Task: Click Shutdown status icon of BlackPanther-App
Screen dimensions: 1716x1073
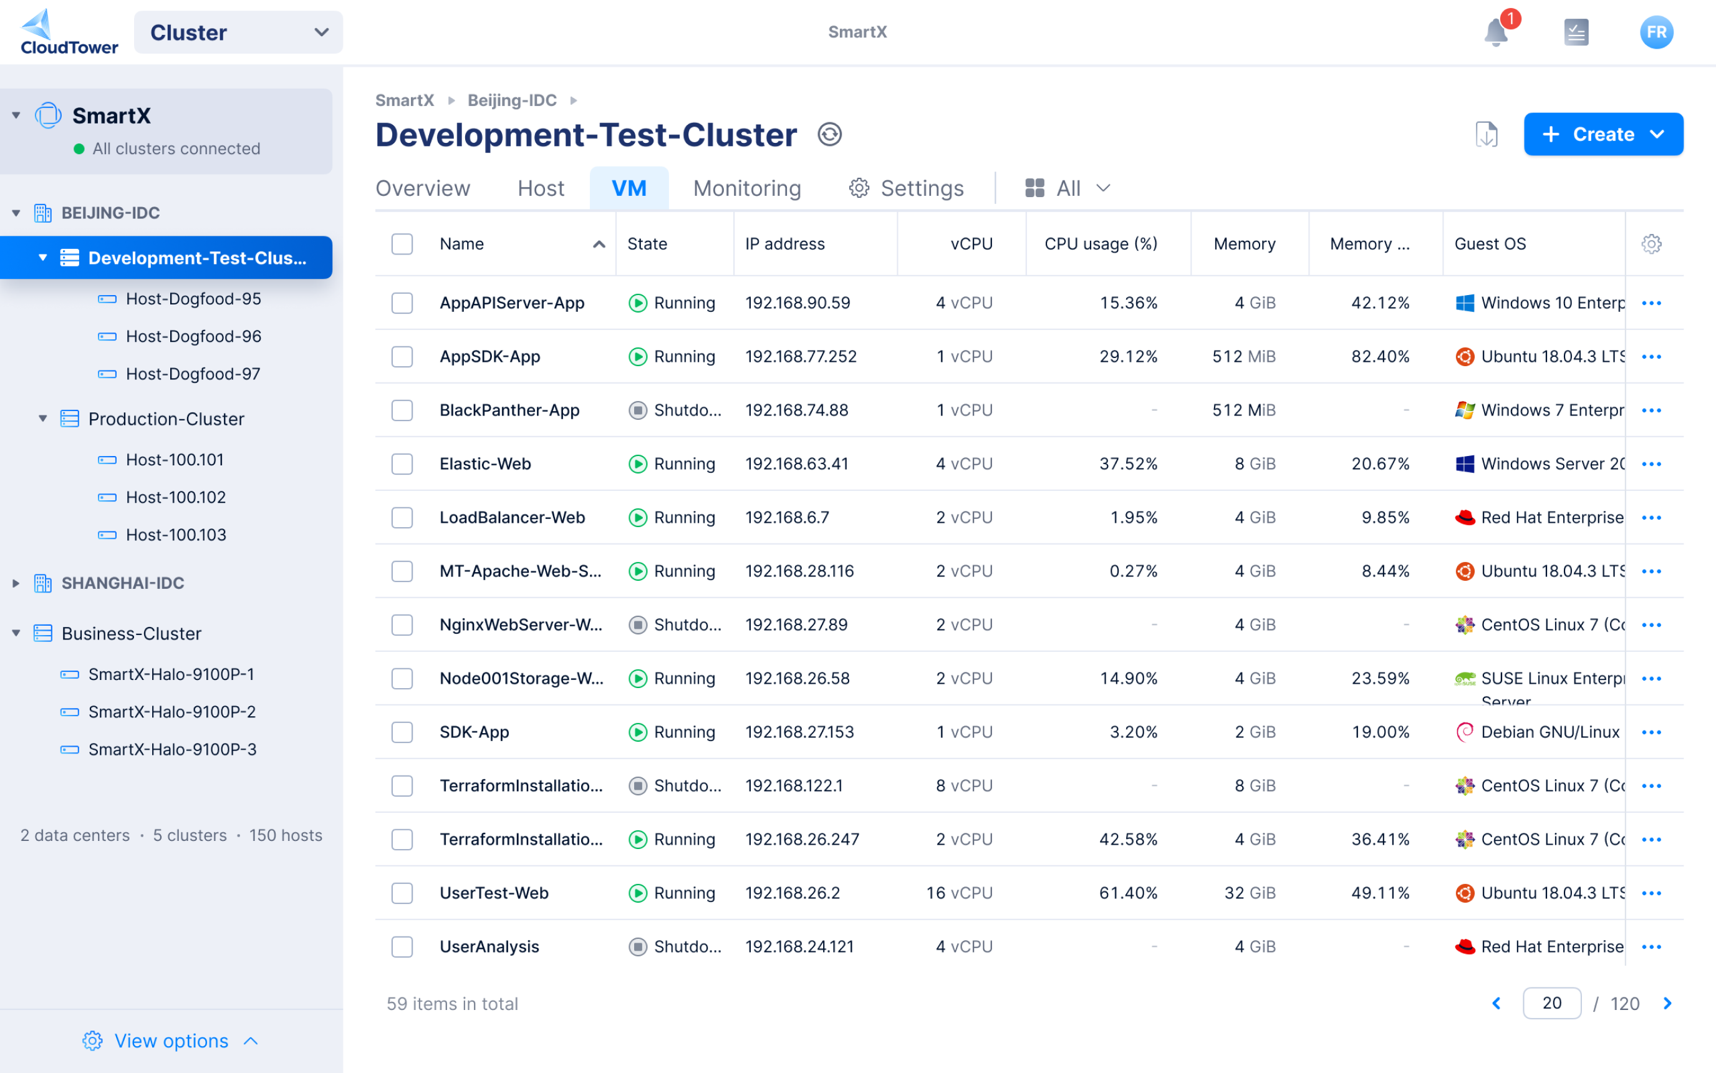Action: click(637, 410)
